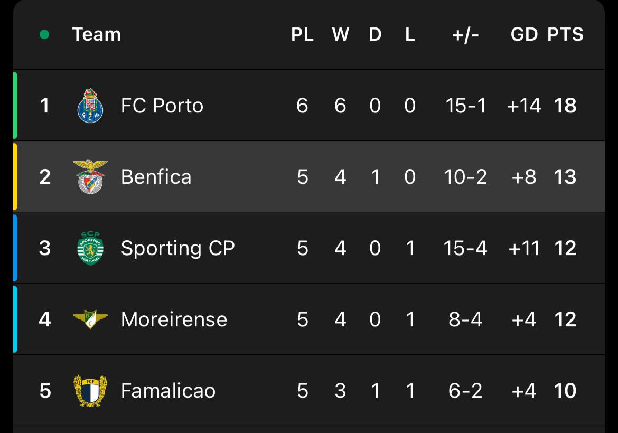Click FC Porto's 18 points value

565,106
